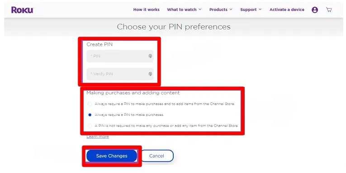Screen dimensions: 346x173
Task: Expand the Products dropdown menu
Action: point(221,10)
